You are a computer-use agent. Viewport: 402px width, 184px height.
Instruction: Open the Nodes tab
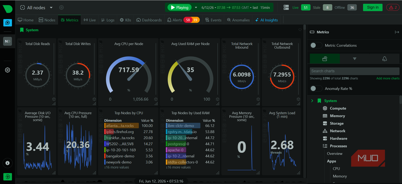pos(47,20)
